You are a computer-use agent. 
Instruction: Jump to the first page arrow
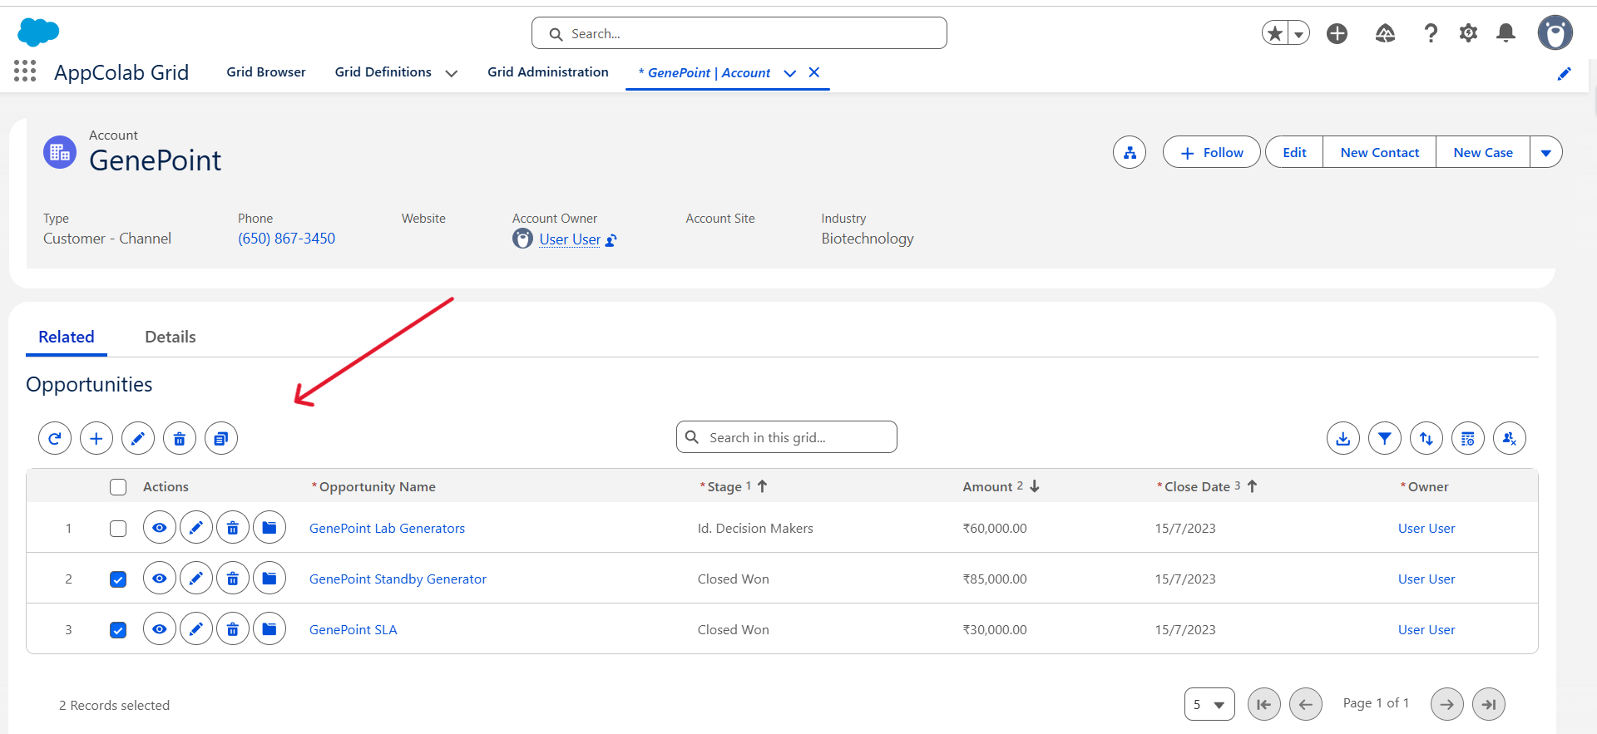[1264, 705]
